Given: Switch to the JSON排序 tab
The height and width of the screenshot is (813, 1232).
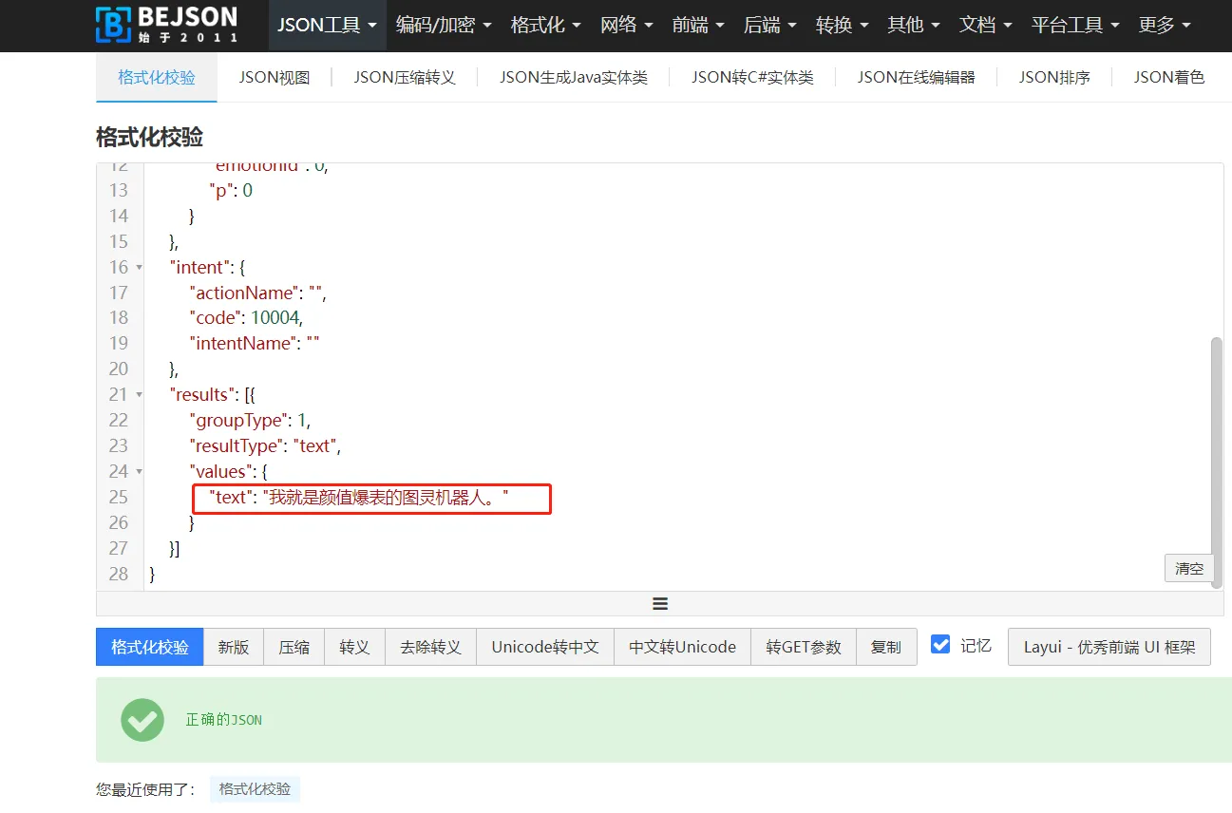Looking at the screenshot, I should click(1054, 78).
